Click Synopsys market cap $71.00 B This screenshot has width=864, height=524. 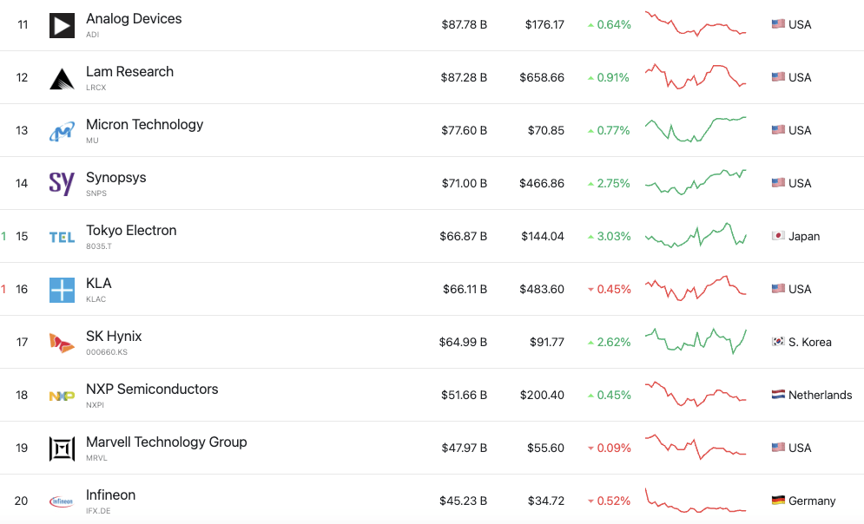tap(464, 183)
